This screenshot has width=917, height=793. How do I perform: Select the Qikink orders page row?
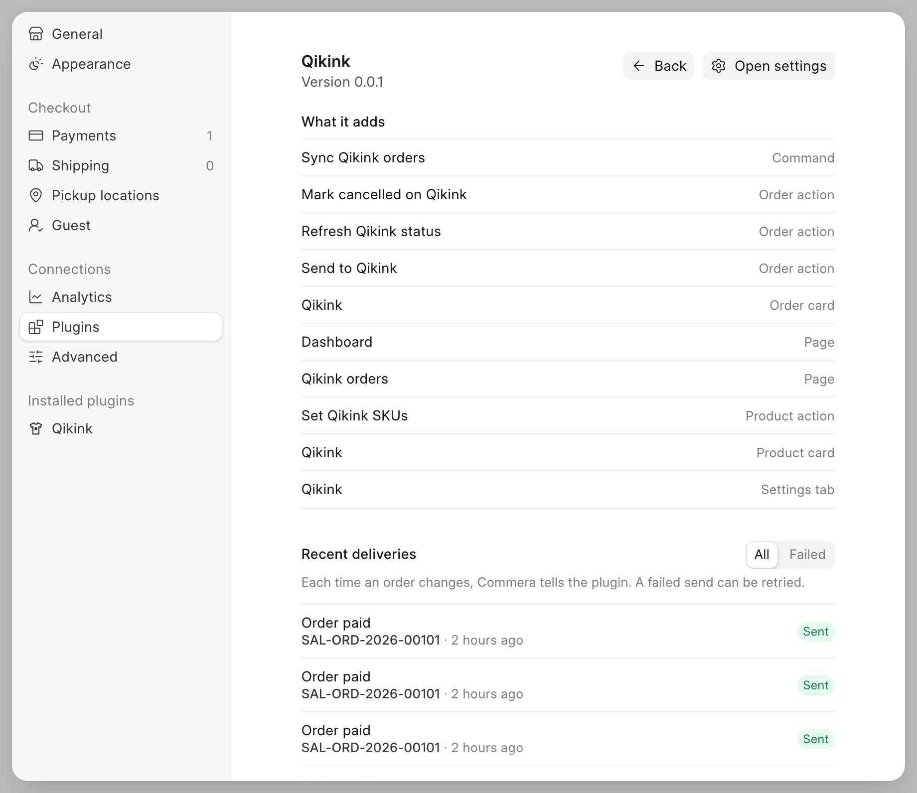tap(568, 379)
